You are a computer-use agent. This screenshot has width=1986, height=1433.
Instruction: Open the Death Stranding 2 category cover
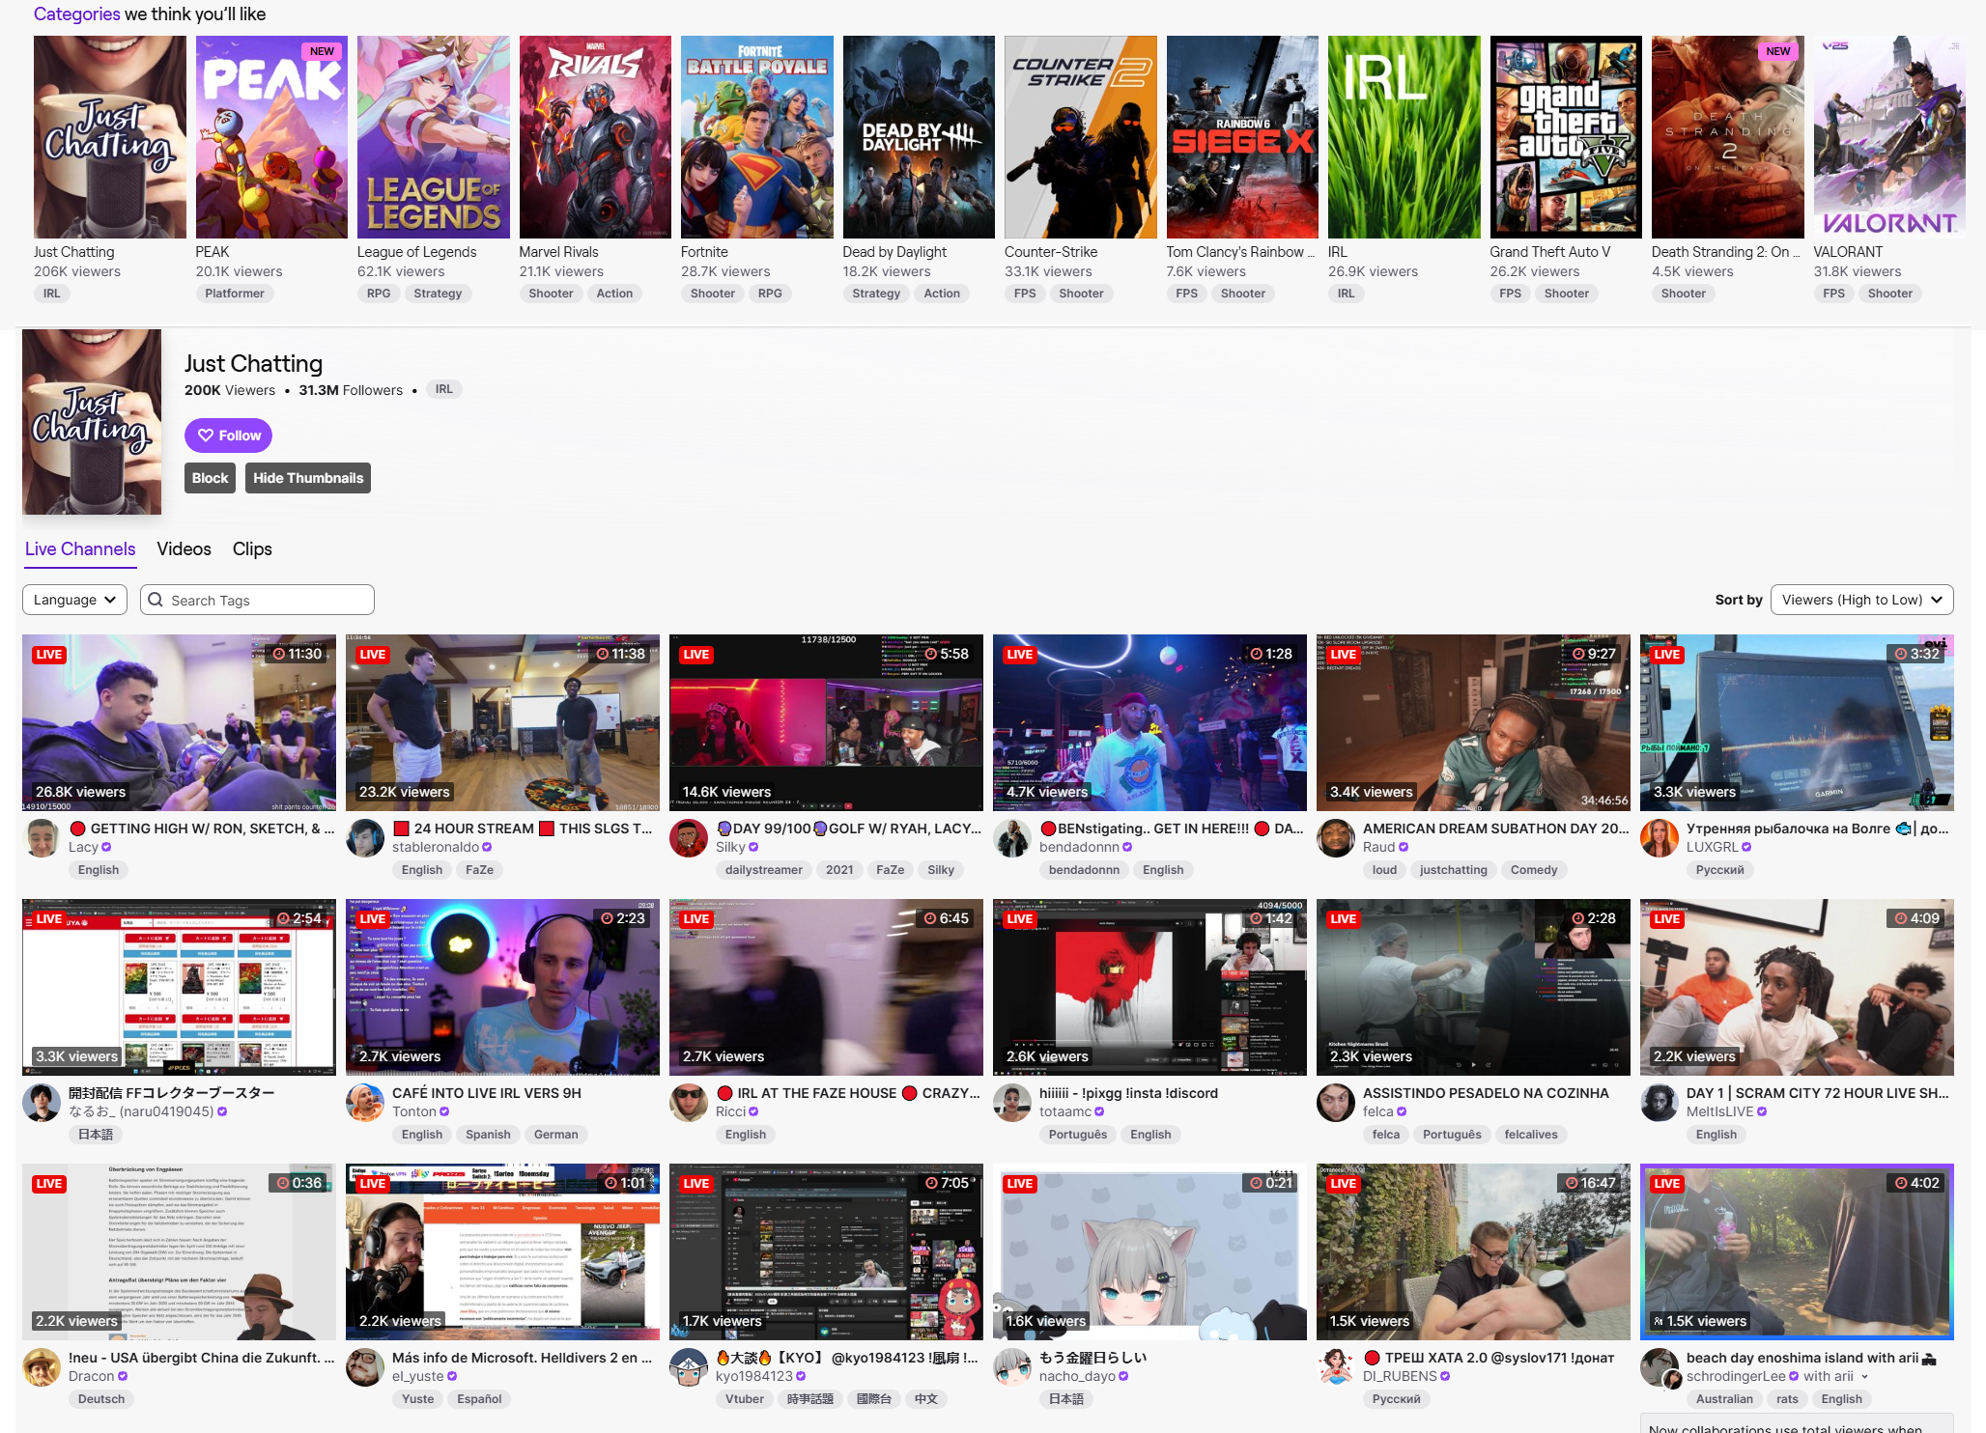click(1727, 137)
